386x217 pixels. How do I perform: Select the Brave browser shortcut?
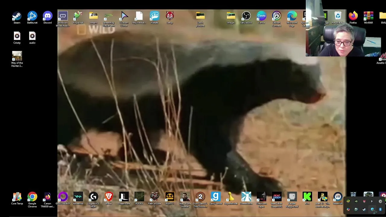click(109, 198)
